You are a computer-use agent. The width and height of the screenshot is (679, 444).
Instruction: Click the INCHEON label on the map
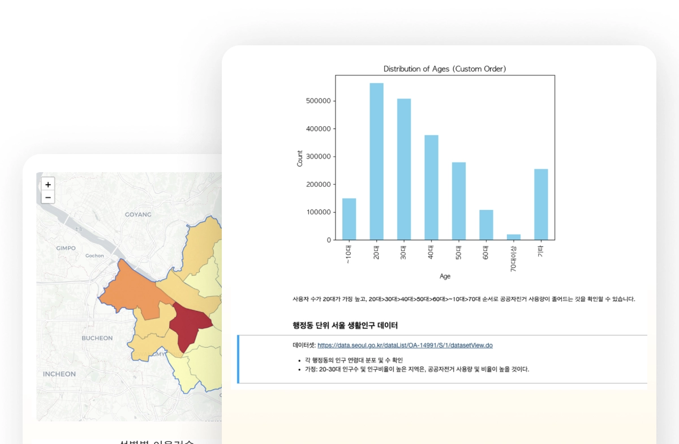pyautogui.click(x=59, y=374)
